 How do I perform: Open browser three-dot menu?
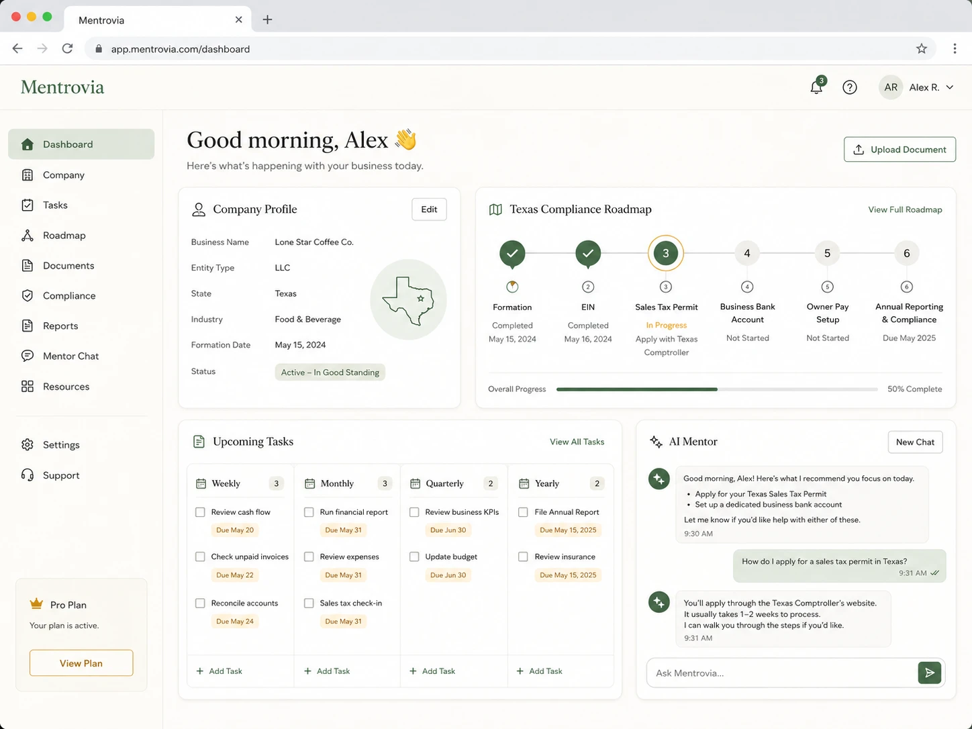pyautogui.click(x=955, y=48)
